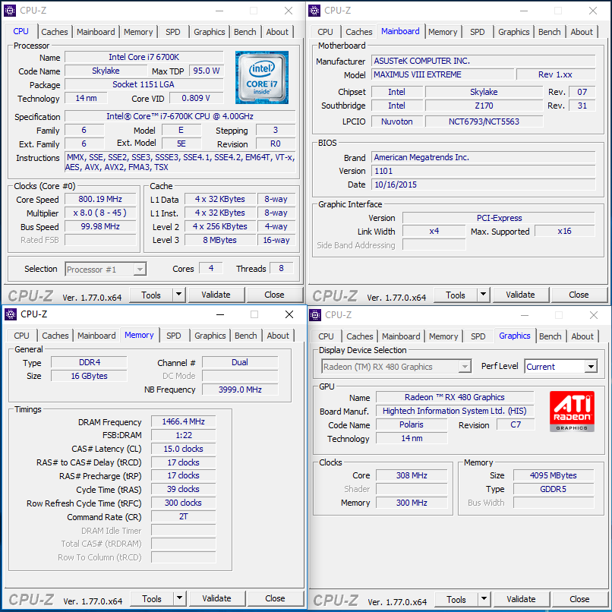Click the Level 3 cache 8 MBytes field
Viewport: 612px width, 612px height.
pos(220,240)
